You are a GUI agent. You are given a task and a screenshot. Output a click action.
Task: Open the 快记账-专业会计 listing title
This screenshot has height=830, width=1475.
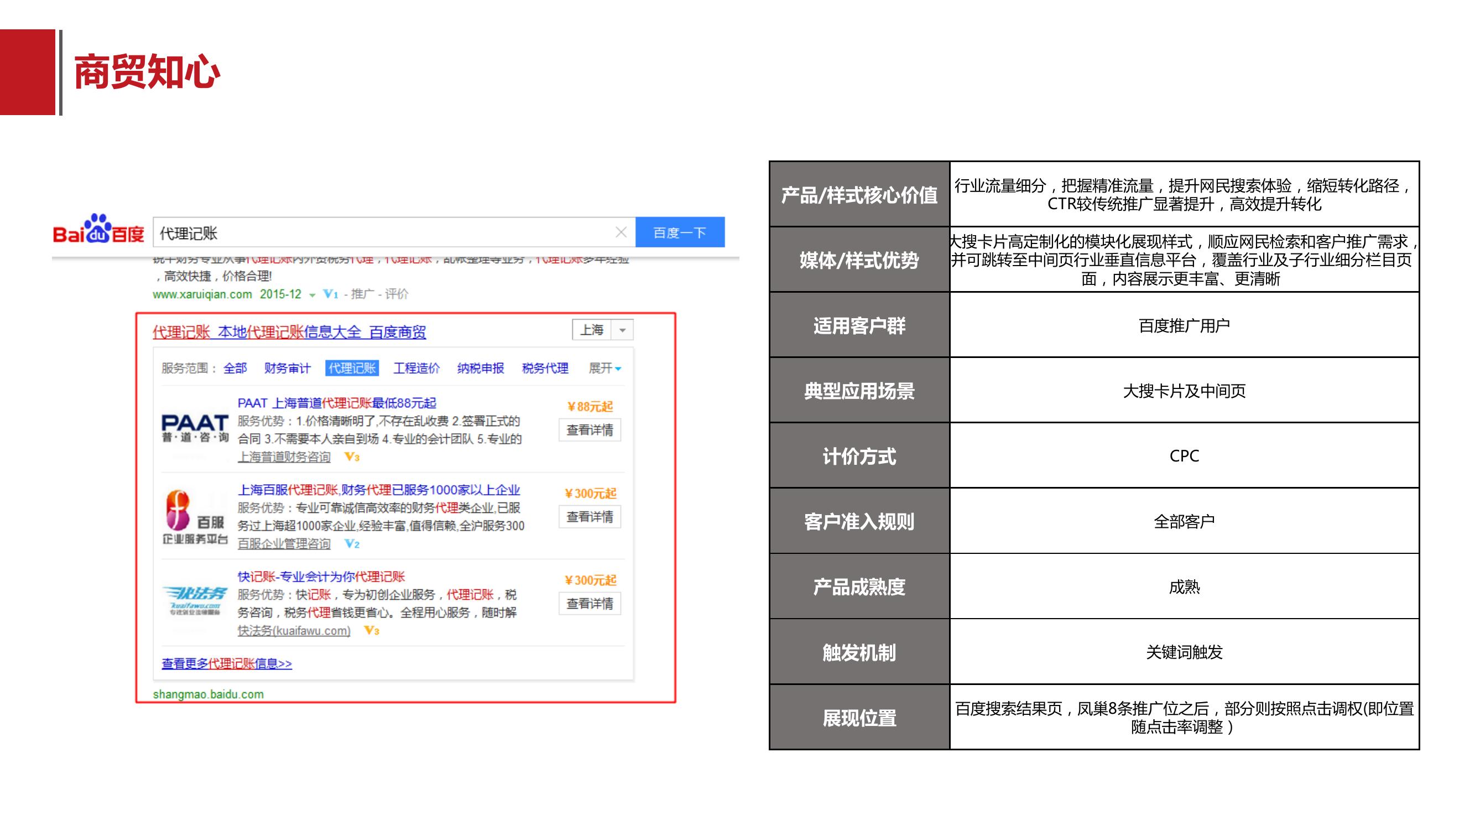[x=321, y=576]
